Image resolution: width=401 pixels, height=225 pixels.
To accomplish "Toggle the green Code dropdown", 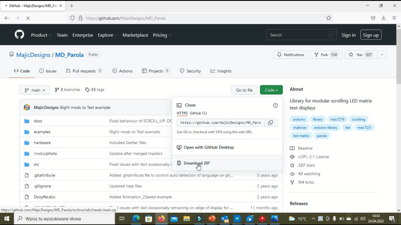I will point(271,90).
